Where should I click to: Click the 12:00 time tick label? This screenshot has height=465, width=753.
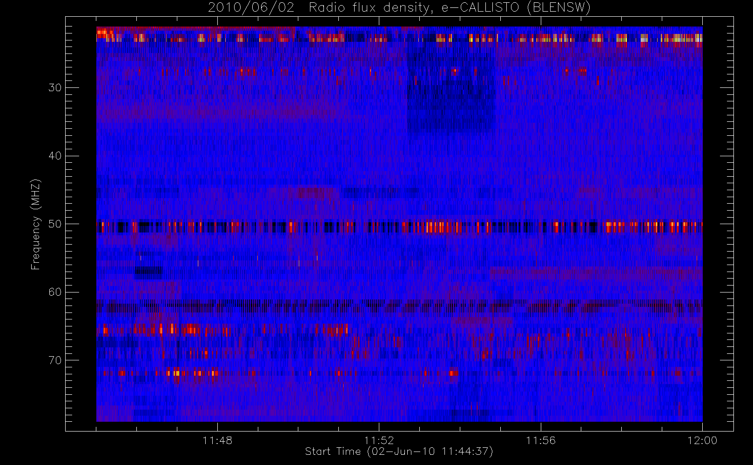coord(702,440)
